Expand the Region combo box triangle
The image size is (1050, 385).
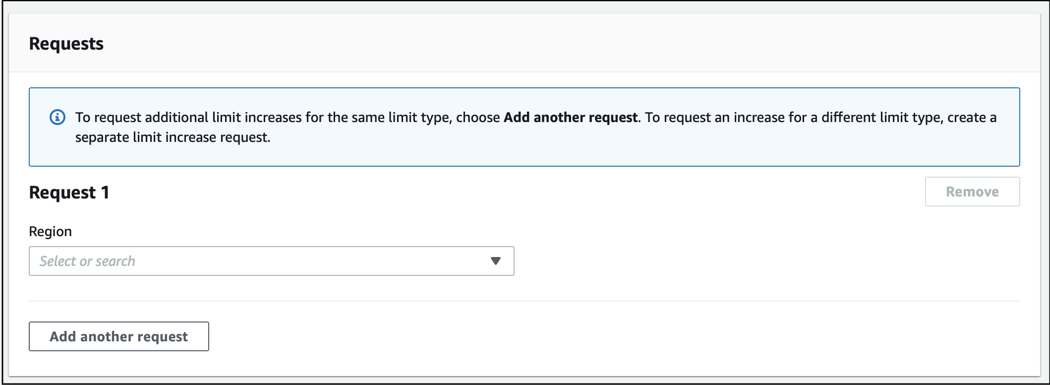(x=495, y=261)
